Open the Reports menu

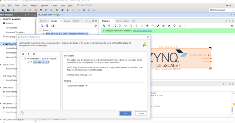click(34, 5)
